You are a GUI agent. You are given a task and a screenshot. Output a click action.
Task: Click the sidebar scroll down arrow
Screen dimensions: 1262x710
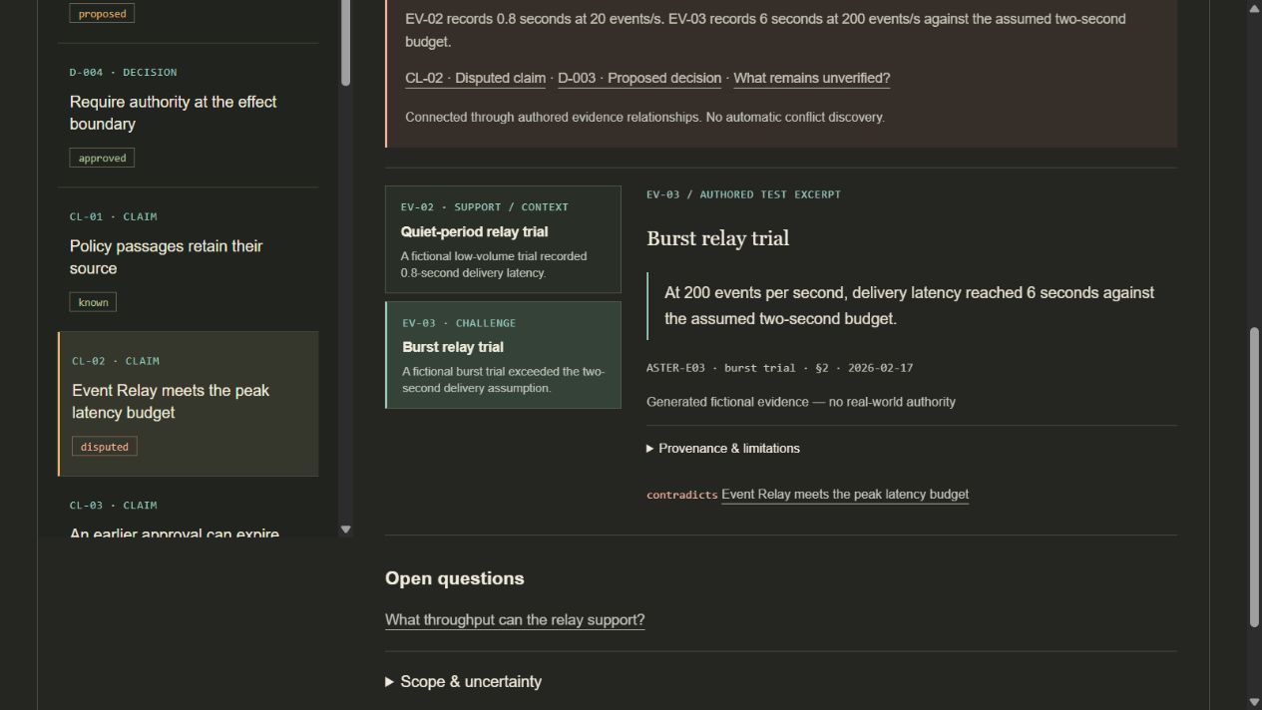(x=346, y=530)
